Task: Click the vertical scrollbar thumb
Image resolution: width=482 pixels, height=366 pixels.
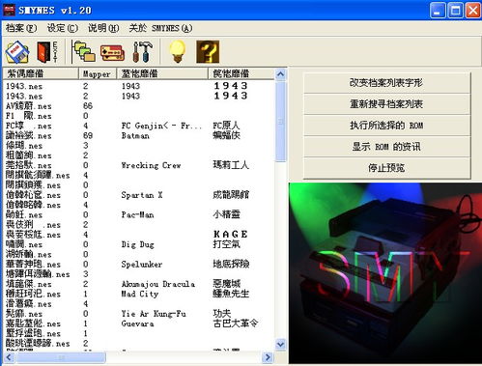Action: coord(280,121)
